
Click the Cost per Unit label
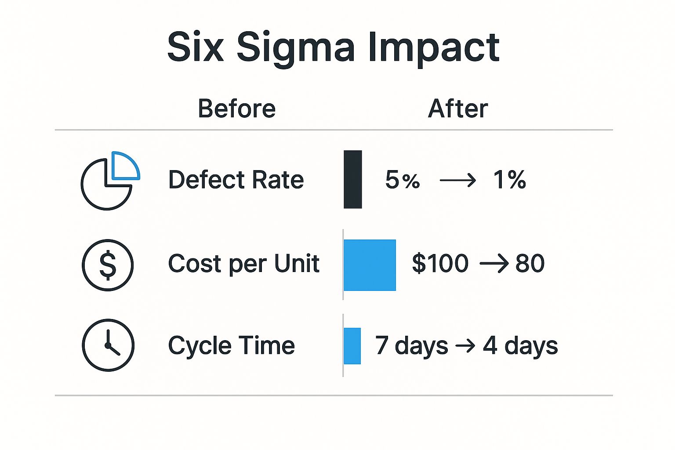click(243, 264)
